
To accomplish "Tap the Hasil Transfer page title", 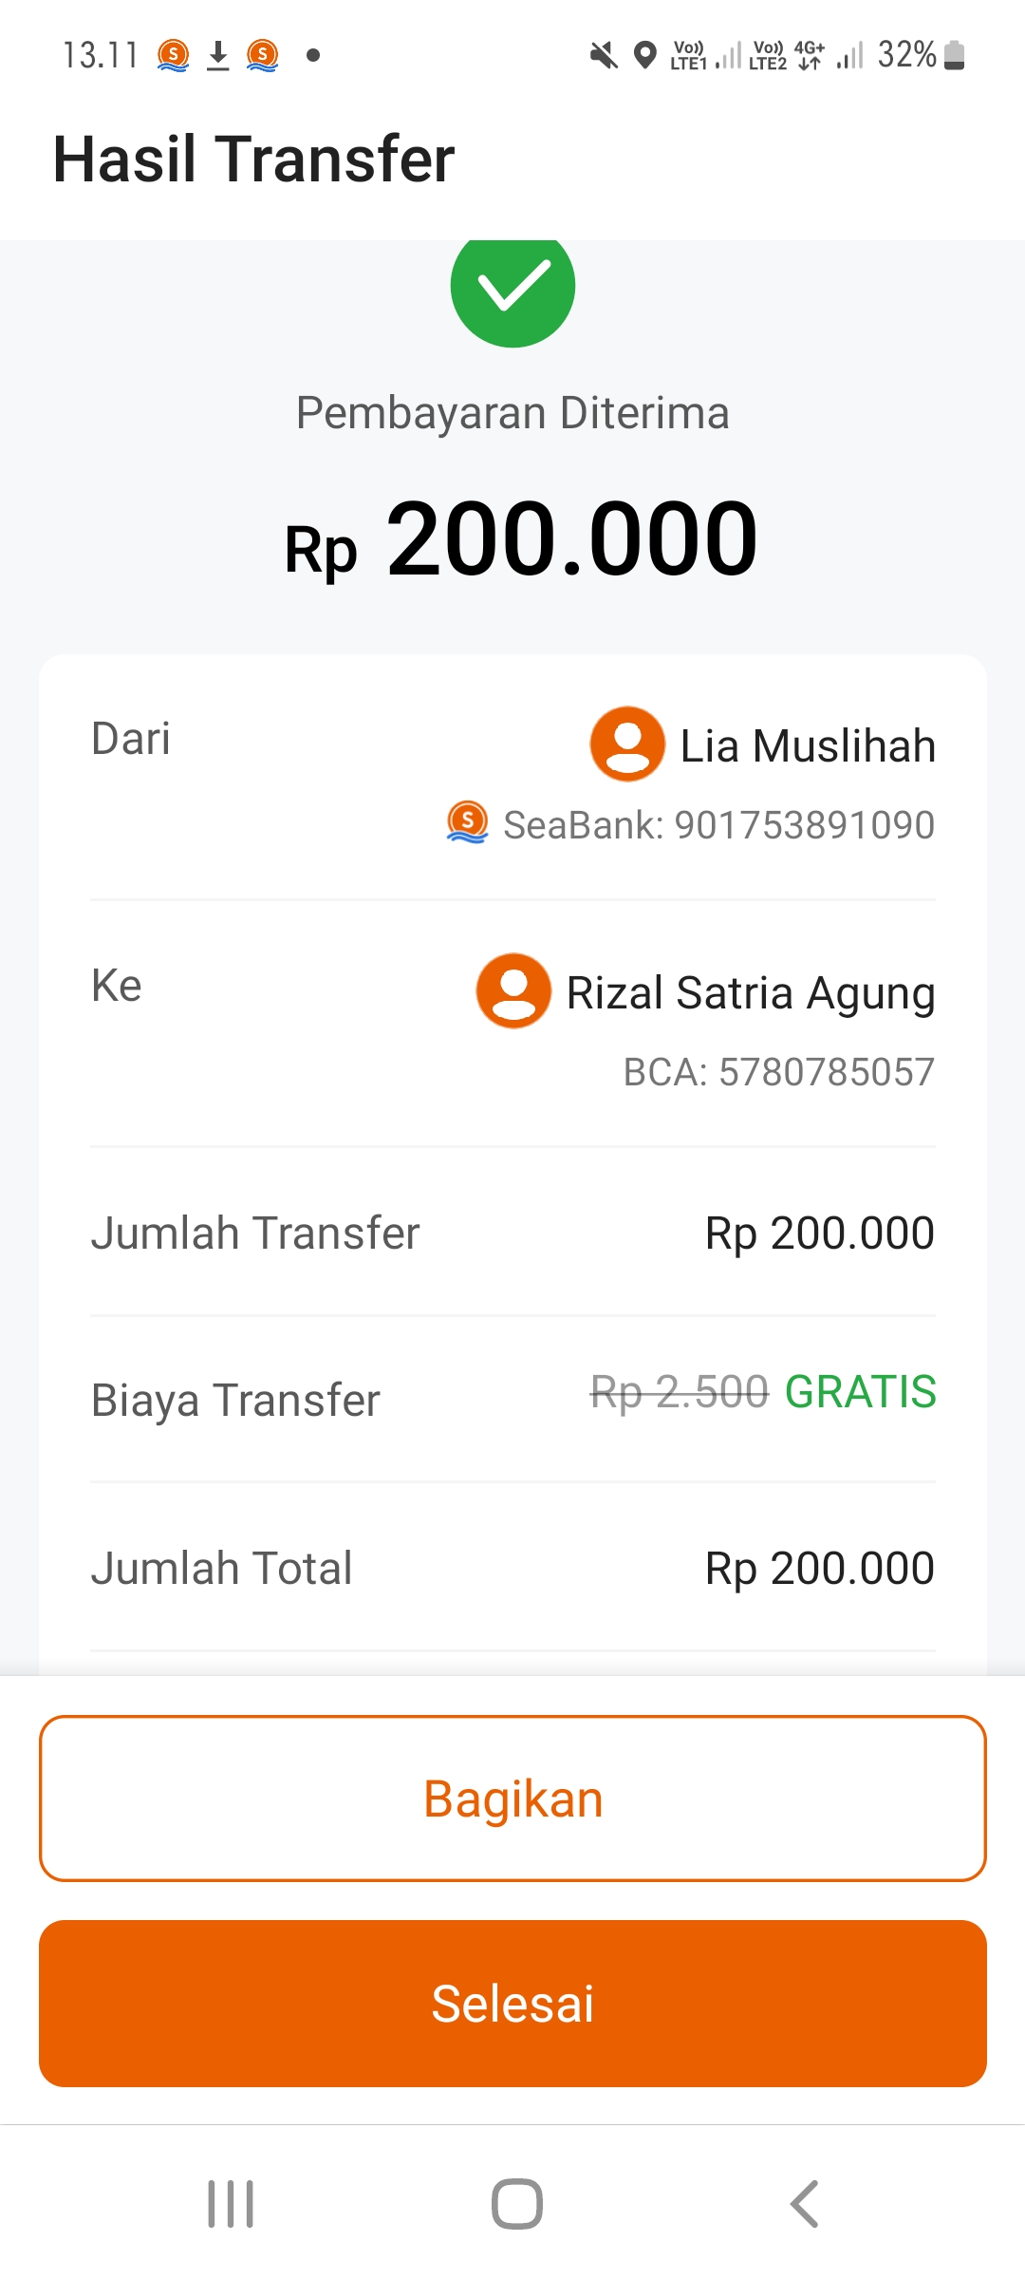I will (253, 159).
